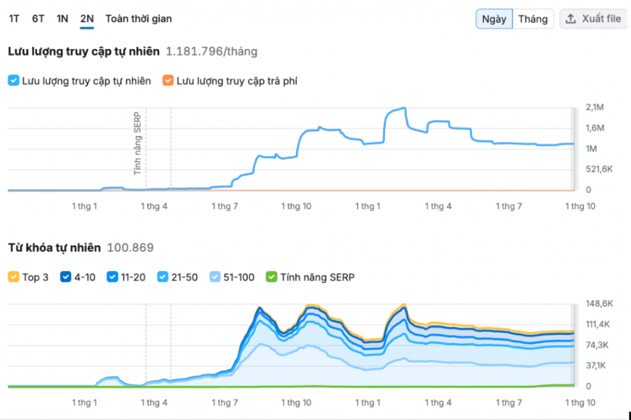This screenshot has height=420, width=631.
Task: Switch chart view to Tháng
Action: (532, 19)
